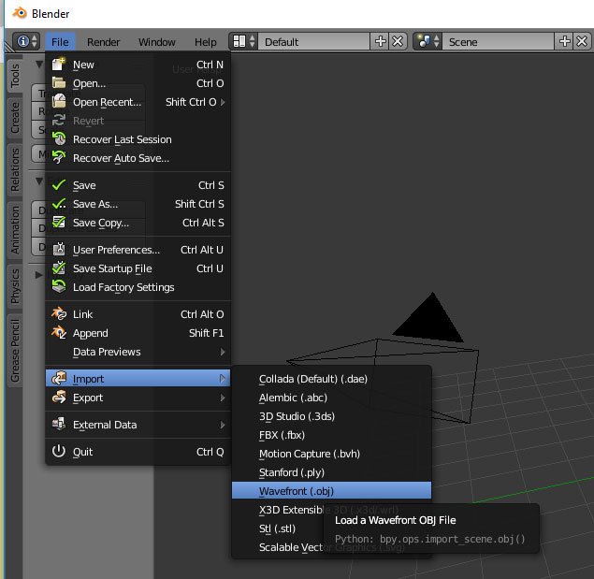Image resolution: width=594 pixels, height=579 pixels.
Task: Open the File menu
Action: tap(60, 42)
